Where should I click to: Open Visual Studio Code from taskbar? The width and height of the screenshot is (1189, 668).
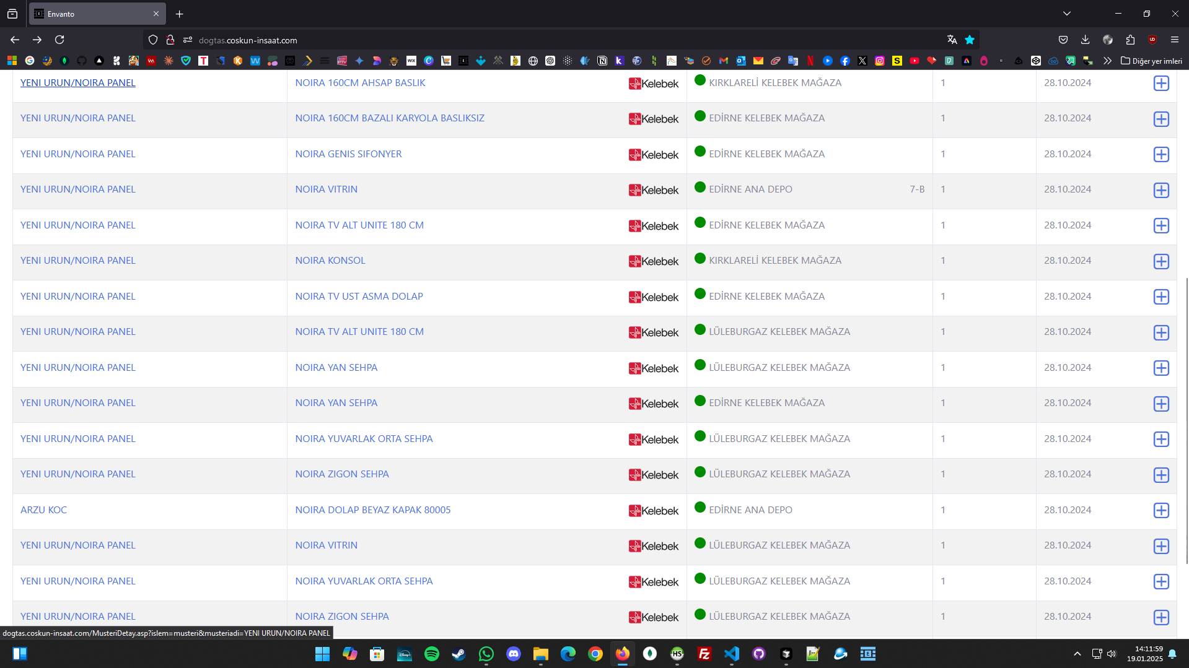[x=731, y=654]
